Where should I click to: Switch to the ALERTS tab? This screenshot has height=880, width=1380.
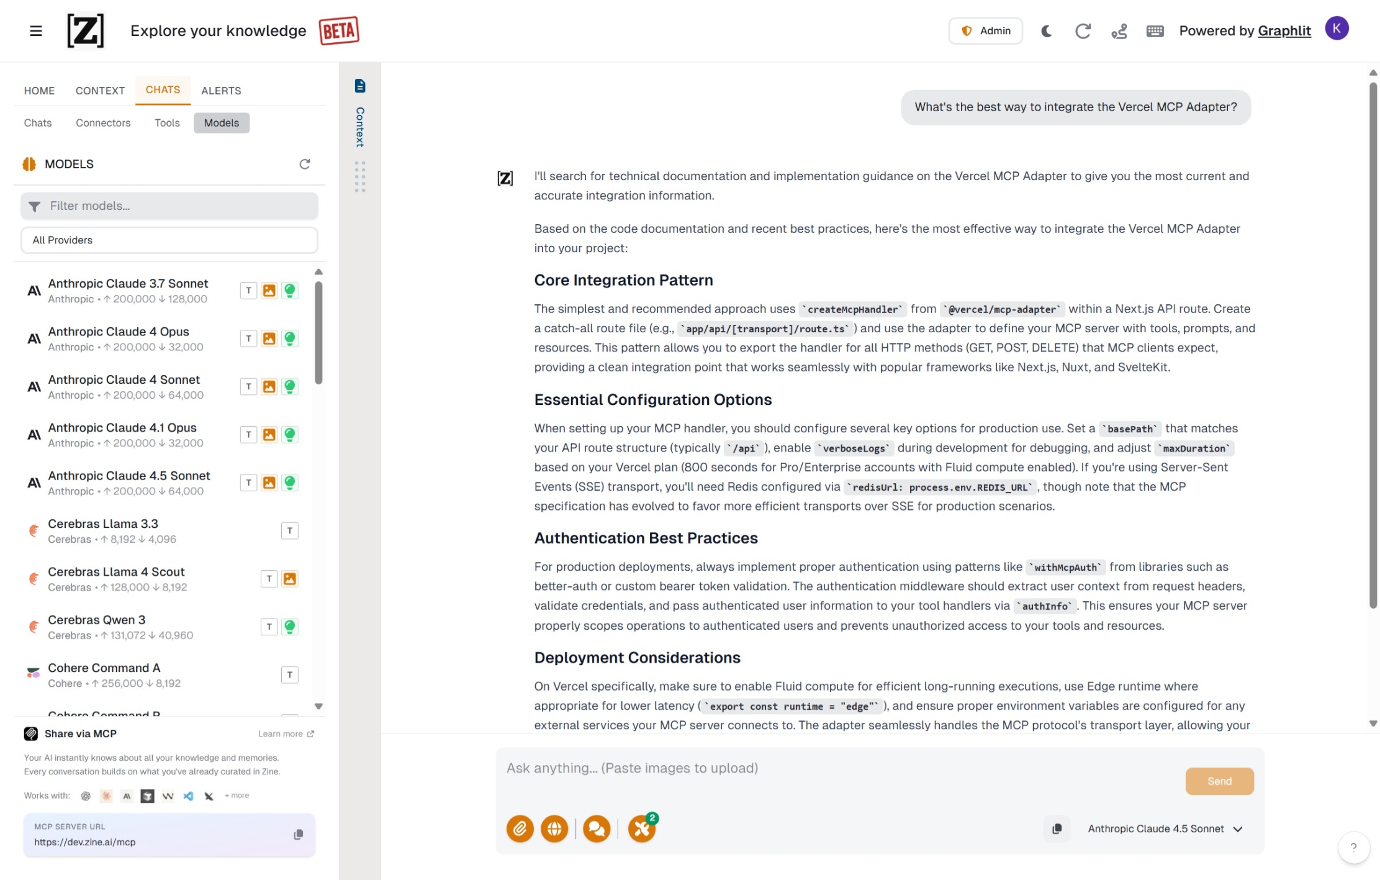point(221,91)
